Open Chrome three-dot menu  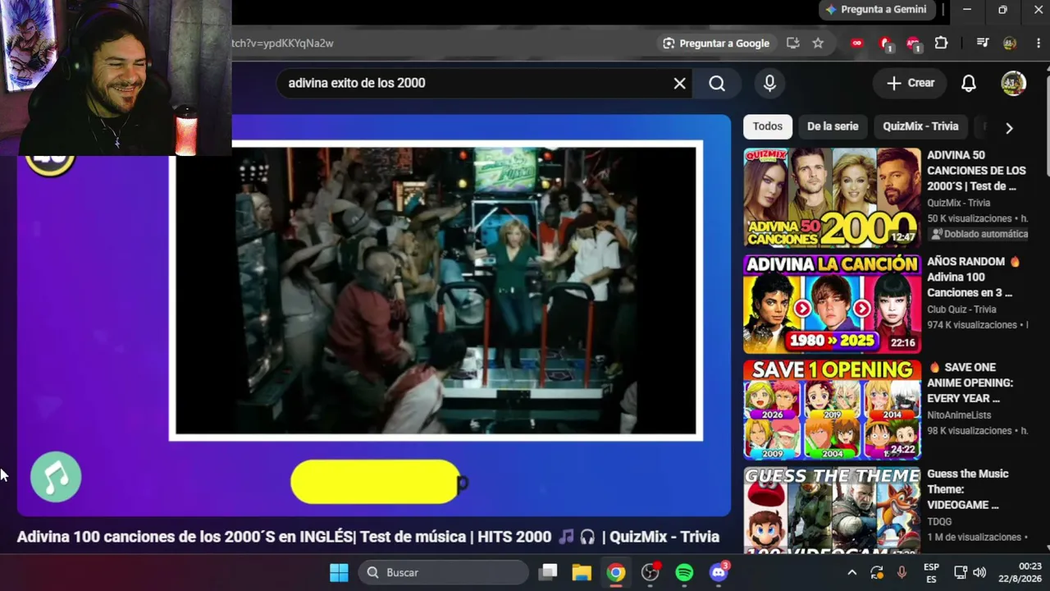coord(1038,44)
